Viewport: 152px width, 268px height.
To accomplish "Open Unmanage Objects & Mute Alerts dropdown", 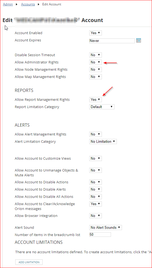I will coord(95,170).
